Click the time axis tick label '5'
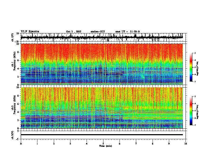The width and height of the screenshot is (209, 161). [x=103, y=144]
